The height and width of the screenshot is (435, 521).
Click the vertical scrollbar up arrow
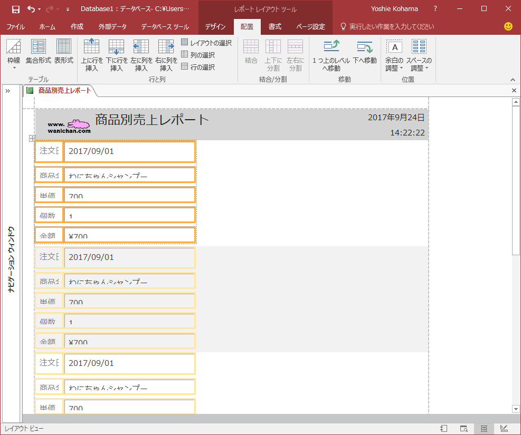click(516, 102)
